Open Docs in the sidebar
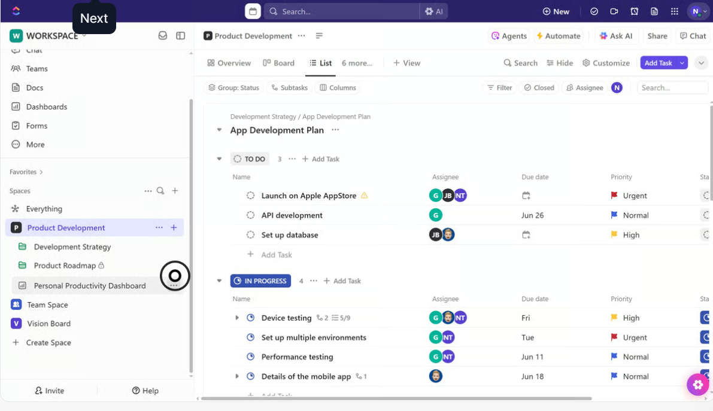Viewport: 713px width, 411px height. point(35,88)
